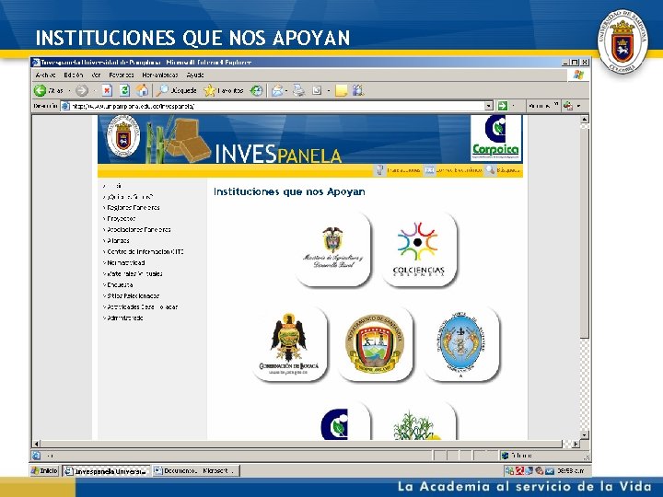Open the Encuesta sidebar link
This screenshot has width=663, height=497.
(x=120, y=284)
